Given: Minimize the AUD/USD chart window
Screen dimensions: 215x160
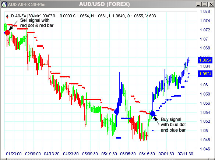Looking at the screenshot, I should (x=198, y=4).
